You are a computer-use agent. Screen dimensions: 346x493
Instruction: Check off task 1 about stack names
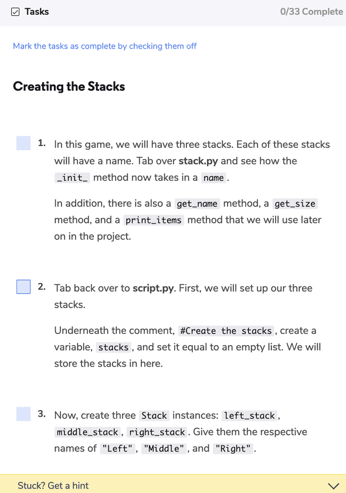23,143
